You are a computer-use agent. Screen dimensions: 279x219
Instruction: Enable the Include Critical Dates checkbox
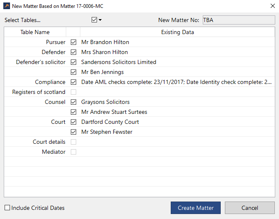[x=7, y=208]
